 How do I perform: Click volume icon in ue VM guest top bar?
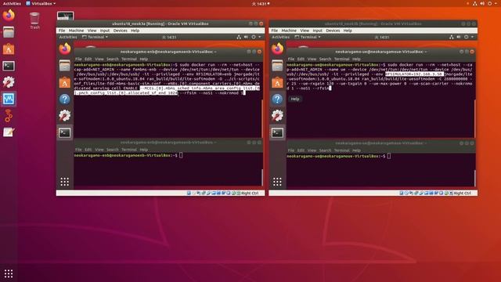click(x=459, y=37)
